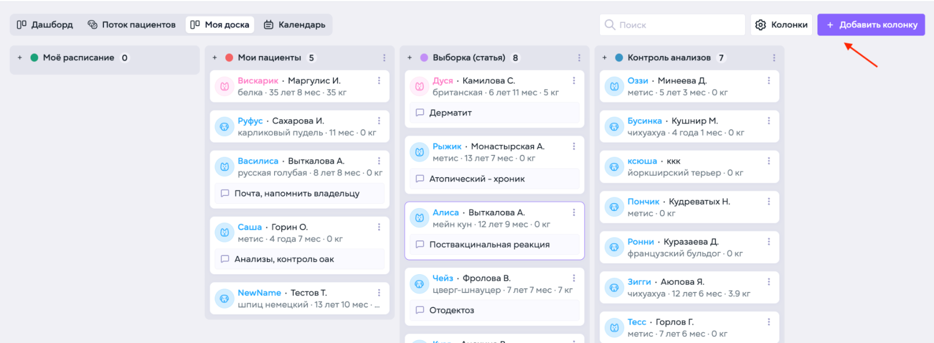Open options for Василиса card
The width and height of the screenshot is (934, 343).
coord(379,161)
